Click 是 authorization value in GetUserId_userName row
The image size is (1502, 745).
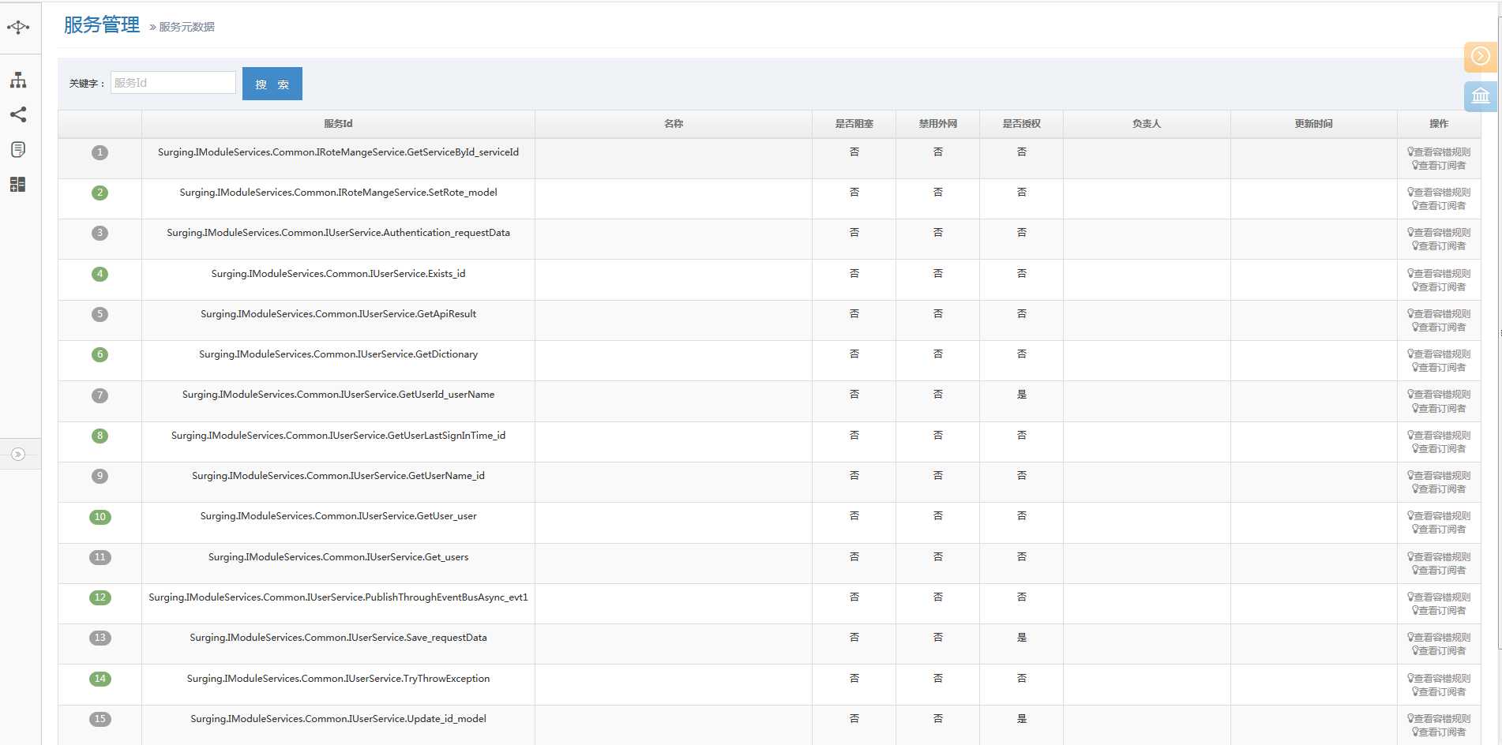coord(1022,395)
